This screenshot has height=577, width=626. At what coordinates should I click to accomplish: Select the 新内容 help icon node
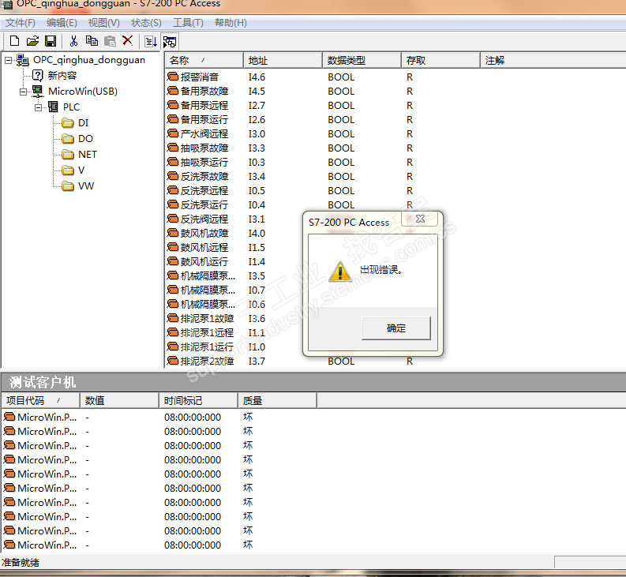(x=38, y=75)
